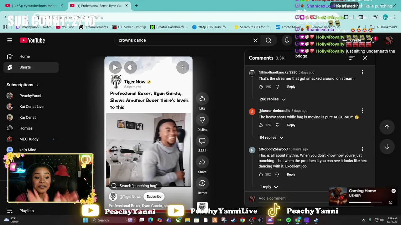Mute the Short with the volume icon

130,67
